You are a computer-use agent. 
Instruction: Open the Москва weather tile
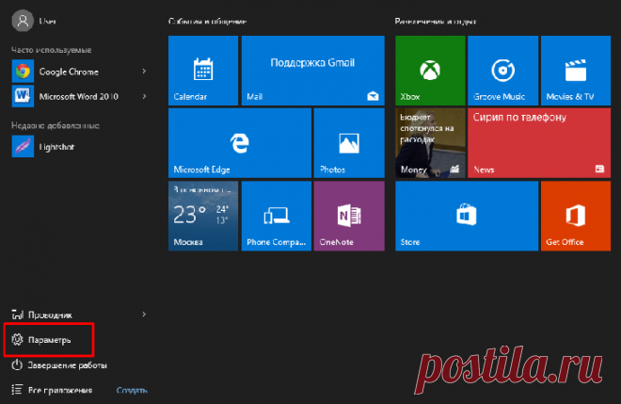tap(203, 216)
